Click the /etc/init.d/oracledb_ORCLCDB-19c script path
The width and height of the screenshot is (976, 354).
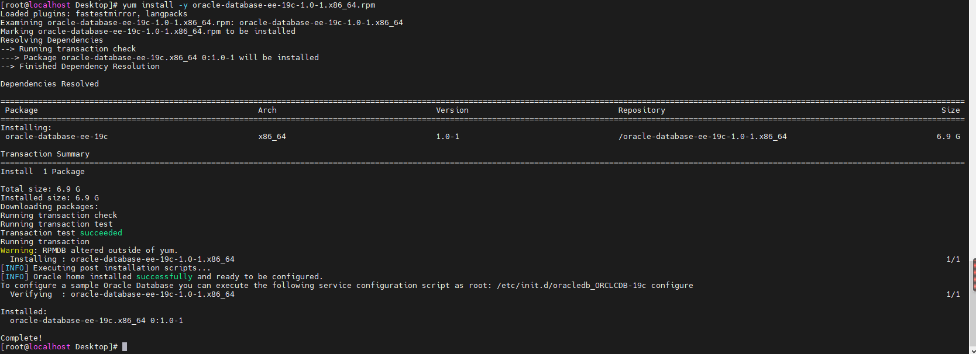[572, 286]
